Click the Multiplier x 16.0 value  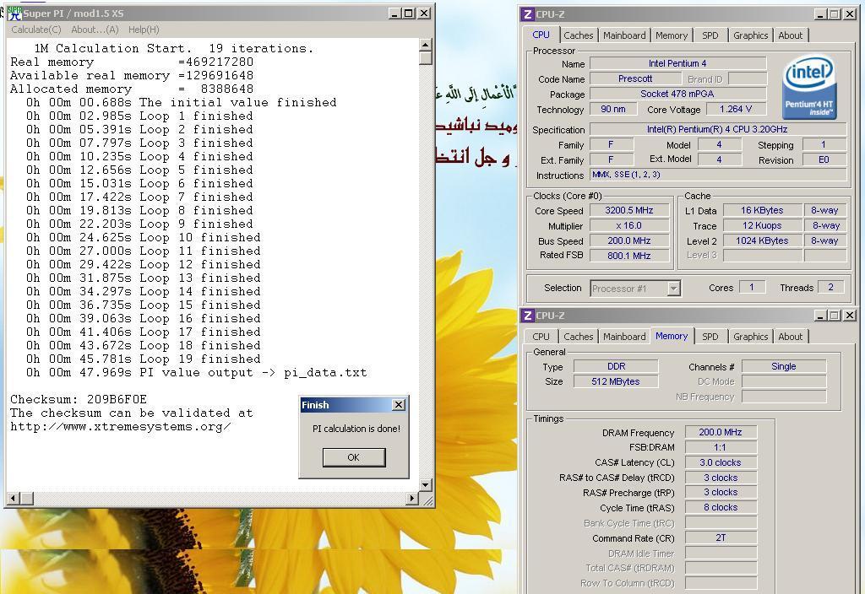click(629, 225)
